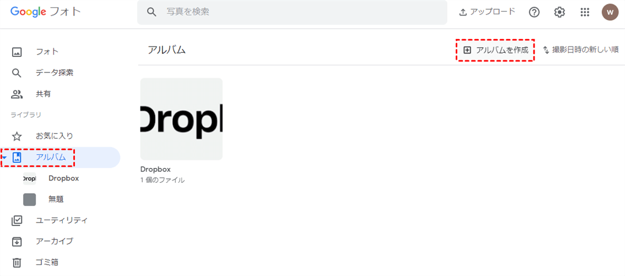Select 共有 in the sidebar
This screenshot has height=276, width=625.
tap(43, 94)
